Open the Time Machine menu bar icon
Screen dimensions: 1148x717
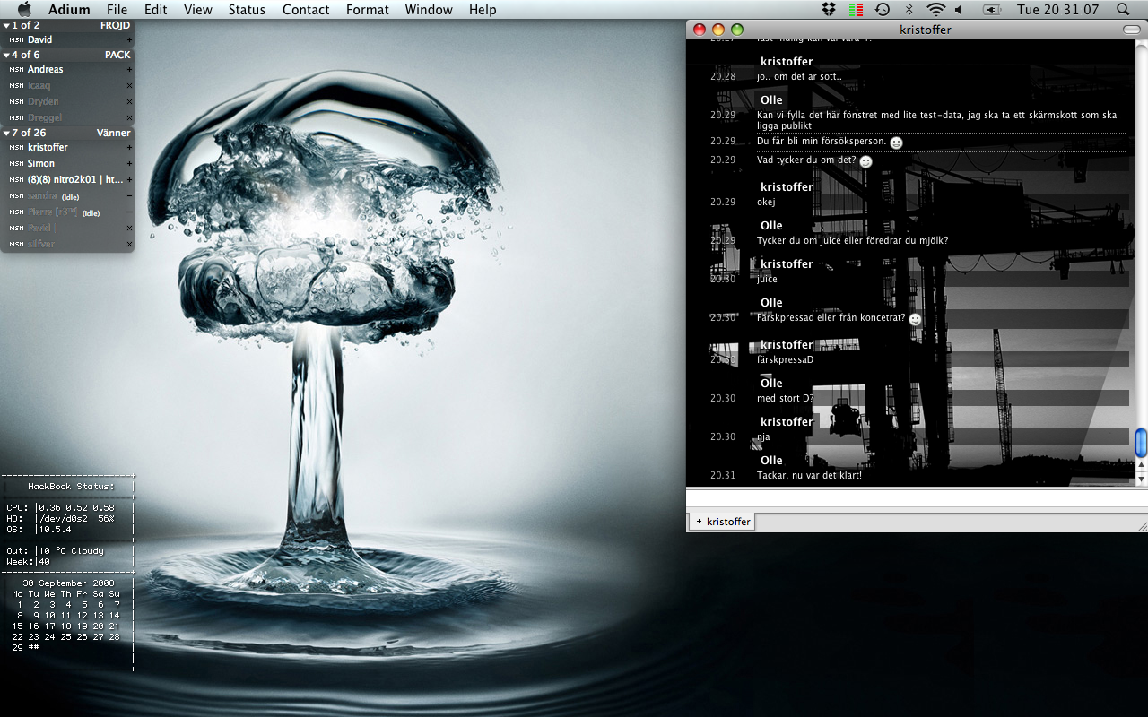[x=883, y=10]
